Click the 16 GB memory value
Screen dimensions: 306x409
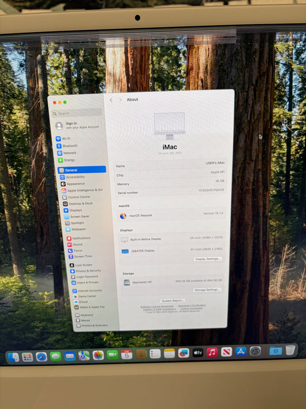[x=219, y=181]
